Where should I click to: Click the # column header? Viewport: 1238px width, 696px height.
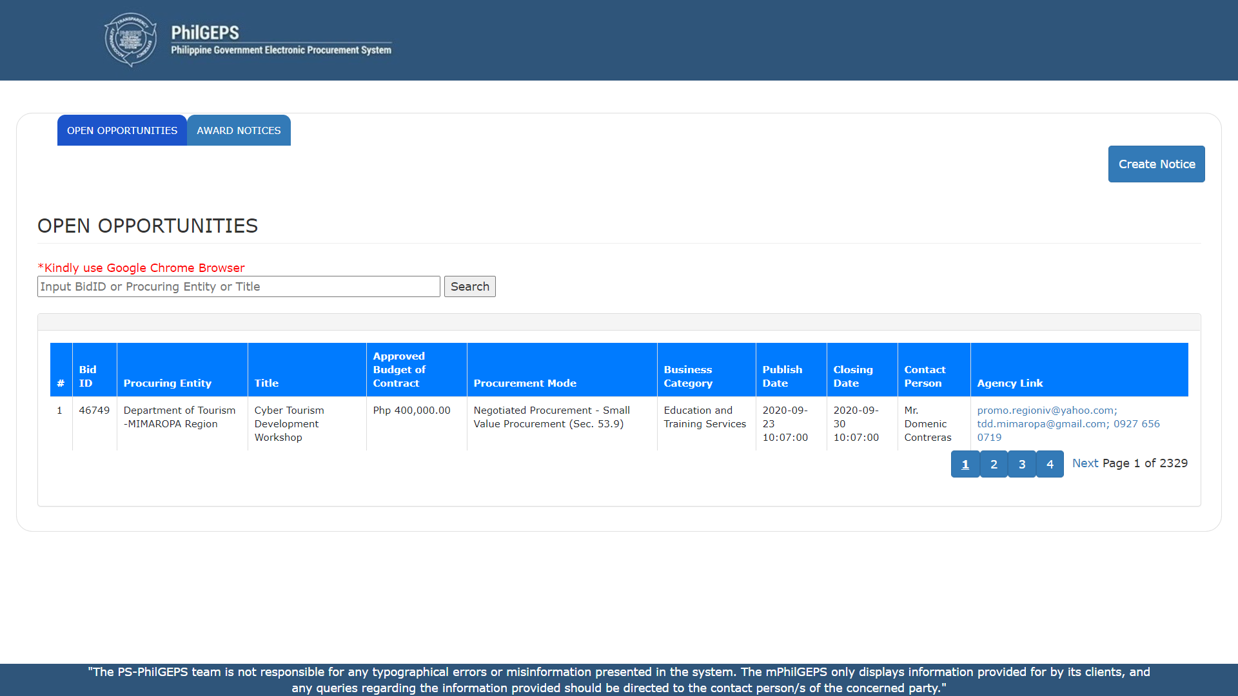61,369
